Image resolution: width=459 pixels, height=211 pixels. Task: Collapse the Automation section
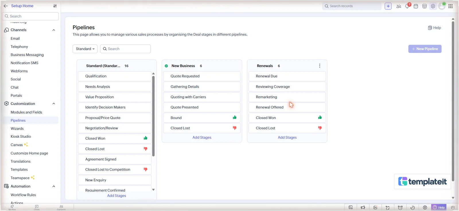click(54, 186)
